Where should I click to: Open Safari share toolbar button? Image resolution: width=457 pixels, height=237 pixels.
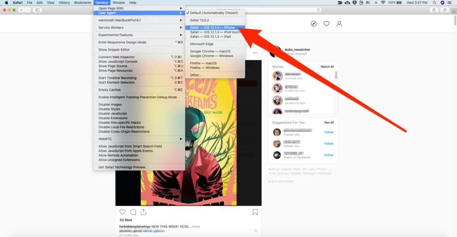(x=434, y=10)
